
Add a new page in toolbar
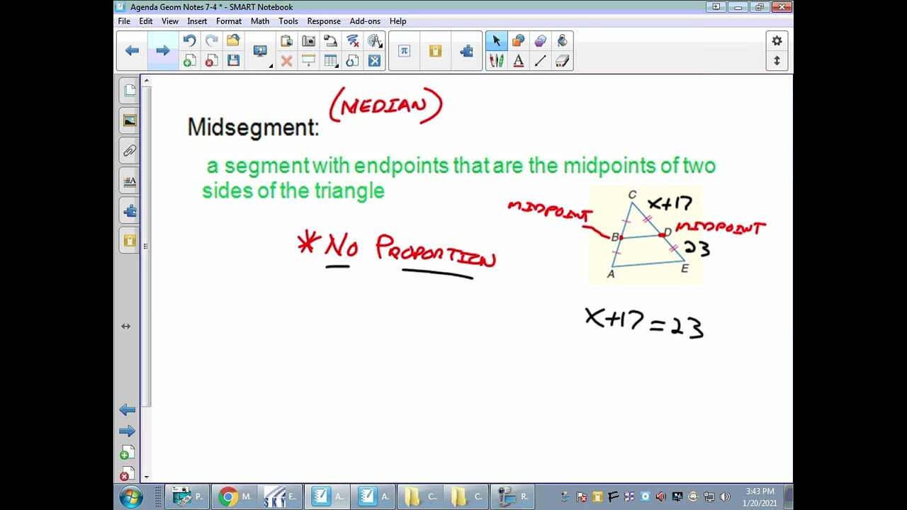pos(189,62)
